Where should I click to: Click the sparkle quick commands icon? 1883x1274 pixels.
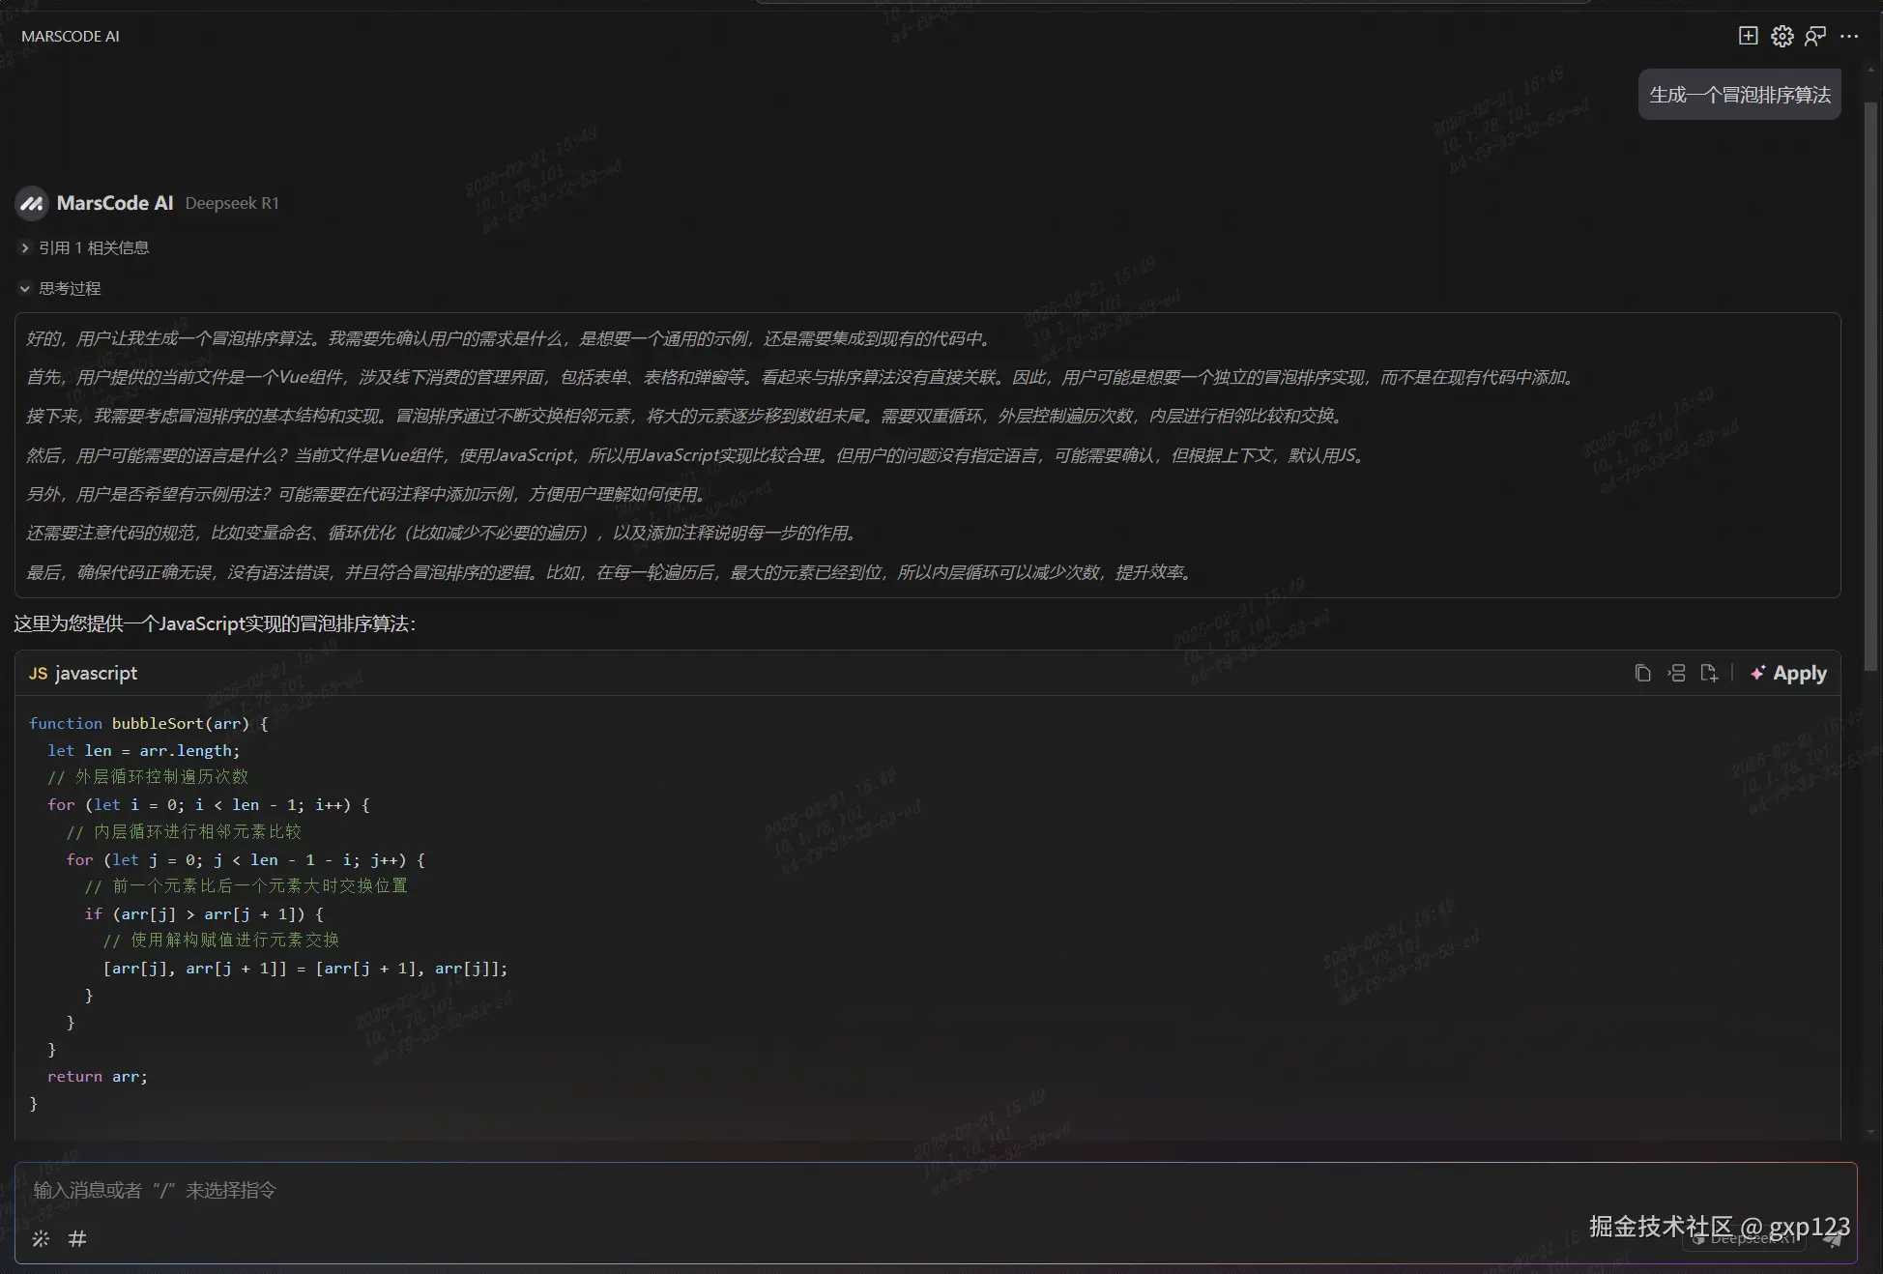point(41,1238)
